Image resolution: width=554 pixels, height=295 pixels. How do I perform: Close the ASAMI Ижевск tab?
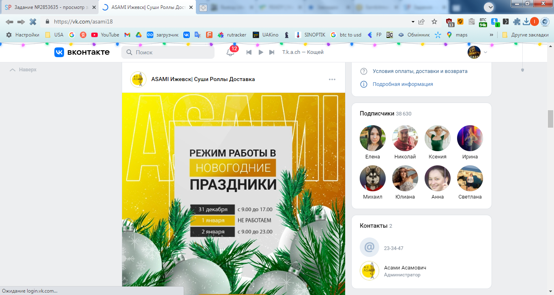click(191, 8)
